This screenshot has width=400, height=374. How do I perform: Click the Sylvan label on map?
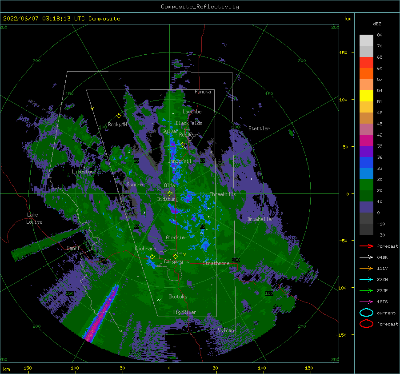tap(170, 131)
